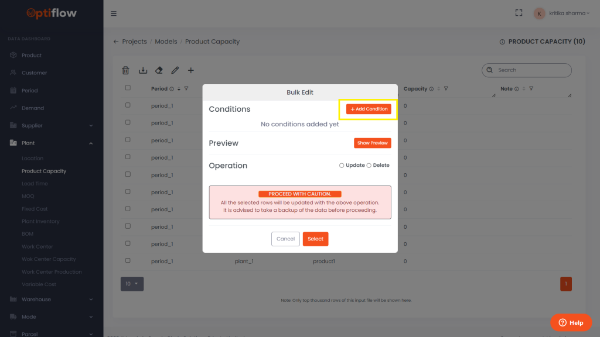Toggle the hamburger sidebar menu icon
The width and height of the screenshot is (600, 337).
[x=114, y=13]
